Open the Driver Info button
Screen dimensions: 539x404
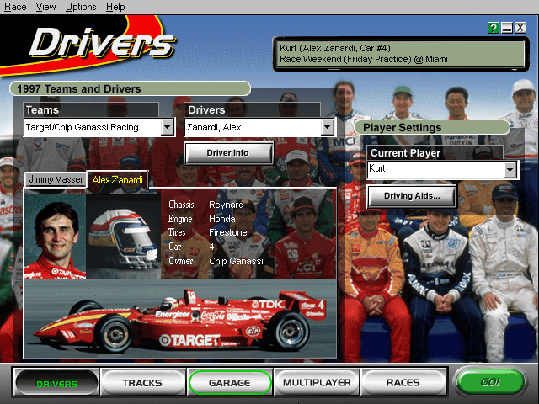pyautogui.click(x=228, y=153)
